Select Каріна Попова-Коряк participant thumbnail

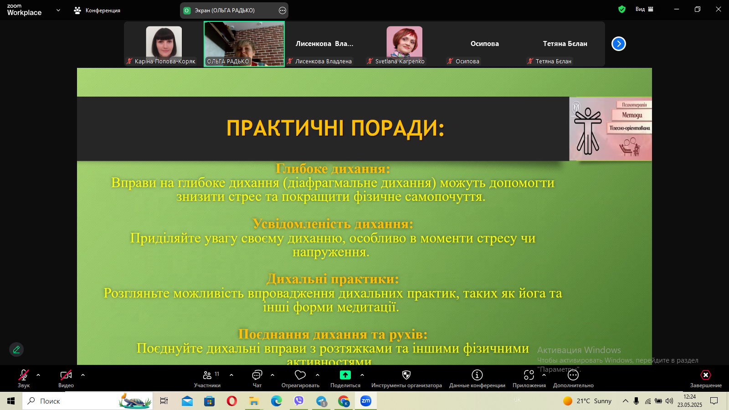coord(164,44)
